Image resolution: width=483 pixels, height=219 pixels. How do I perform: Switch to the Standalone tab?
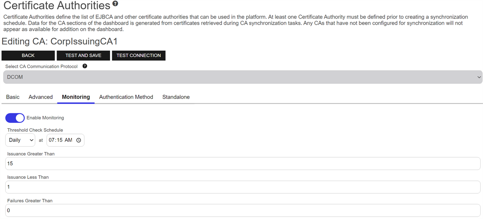[176, 97]
